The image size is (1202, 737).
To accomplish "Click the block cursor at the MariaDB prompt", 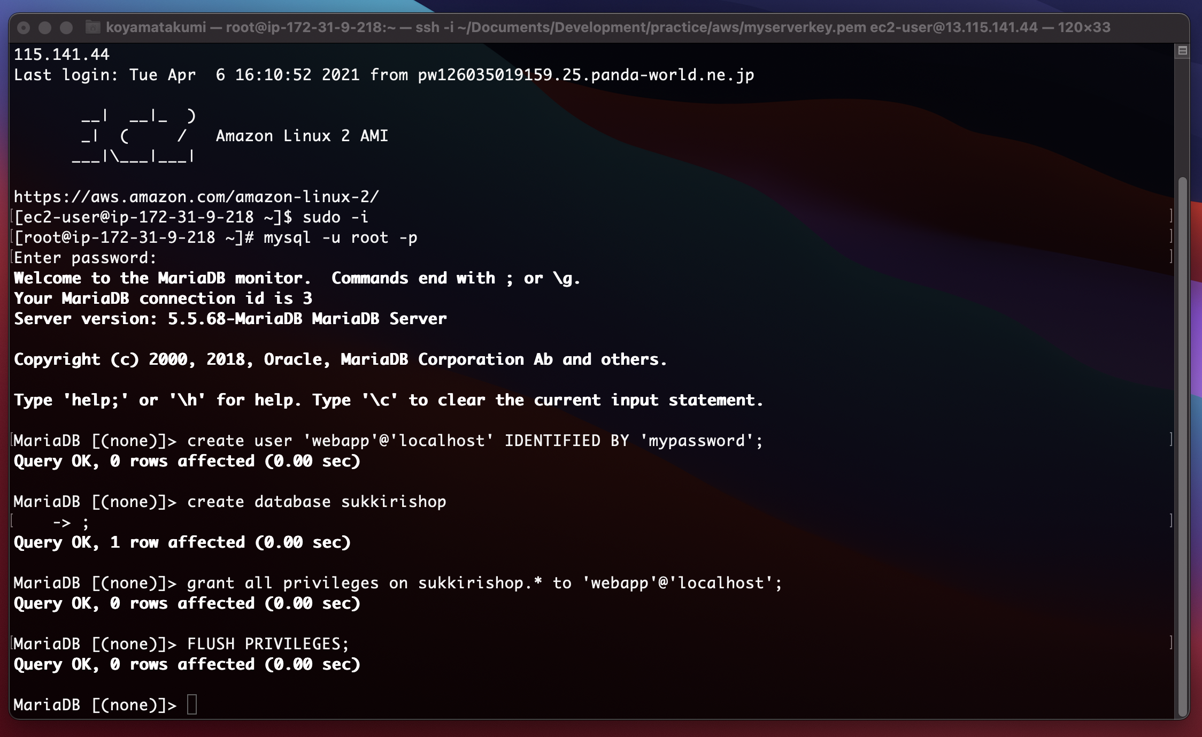I will click(192, 704).
